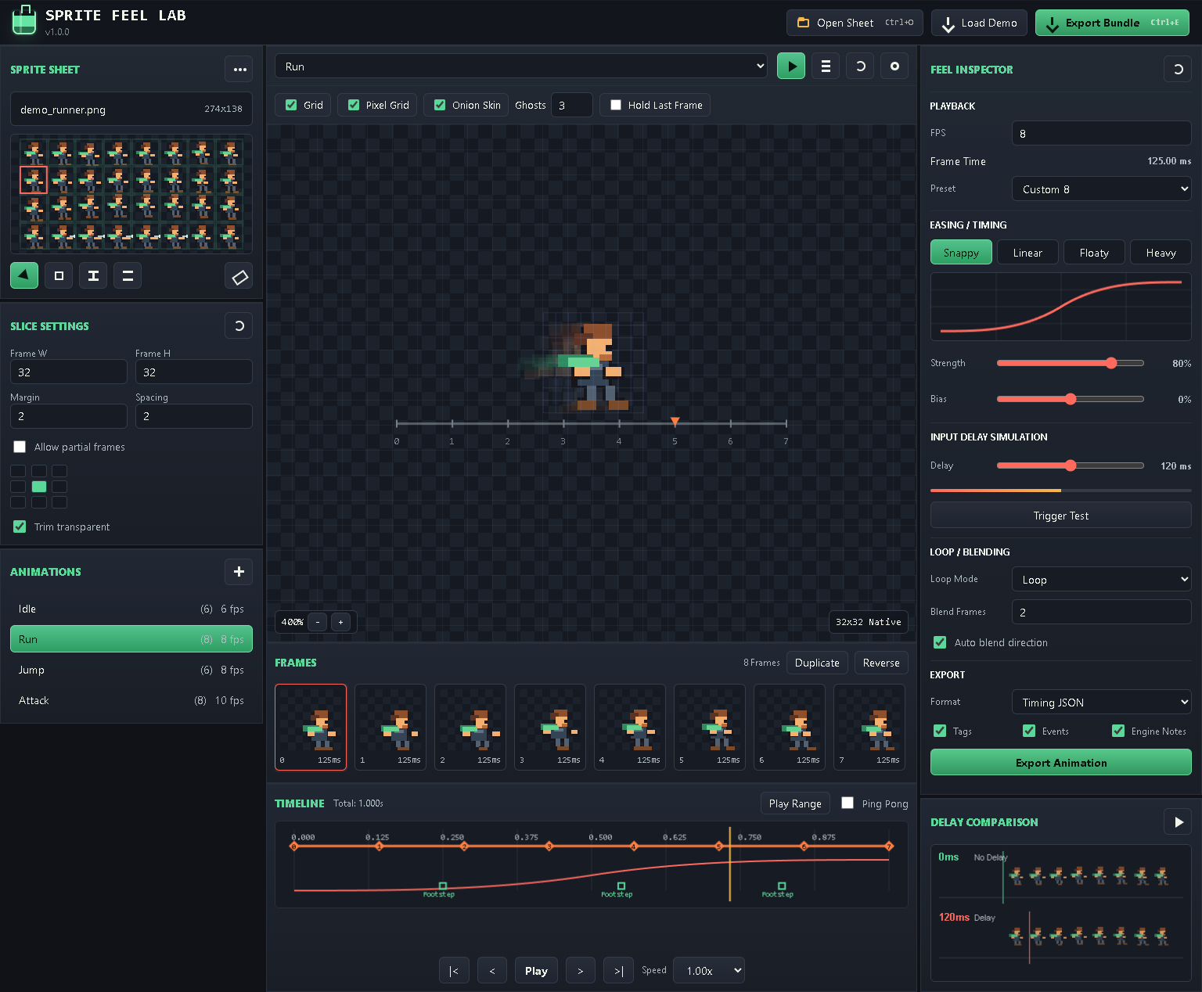This screenshot has width=1202, height=992.
Task: Select the Jump animation
Action: [131, 670]
